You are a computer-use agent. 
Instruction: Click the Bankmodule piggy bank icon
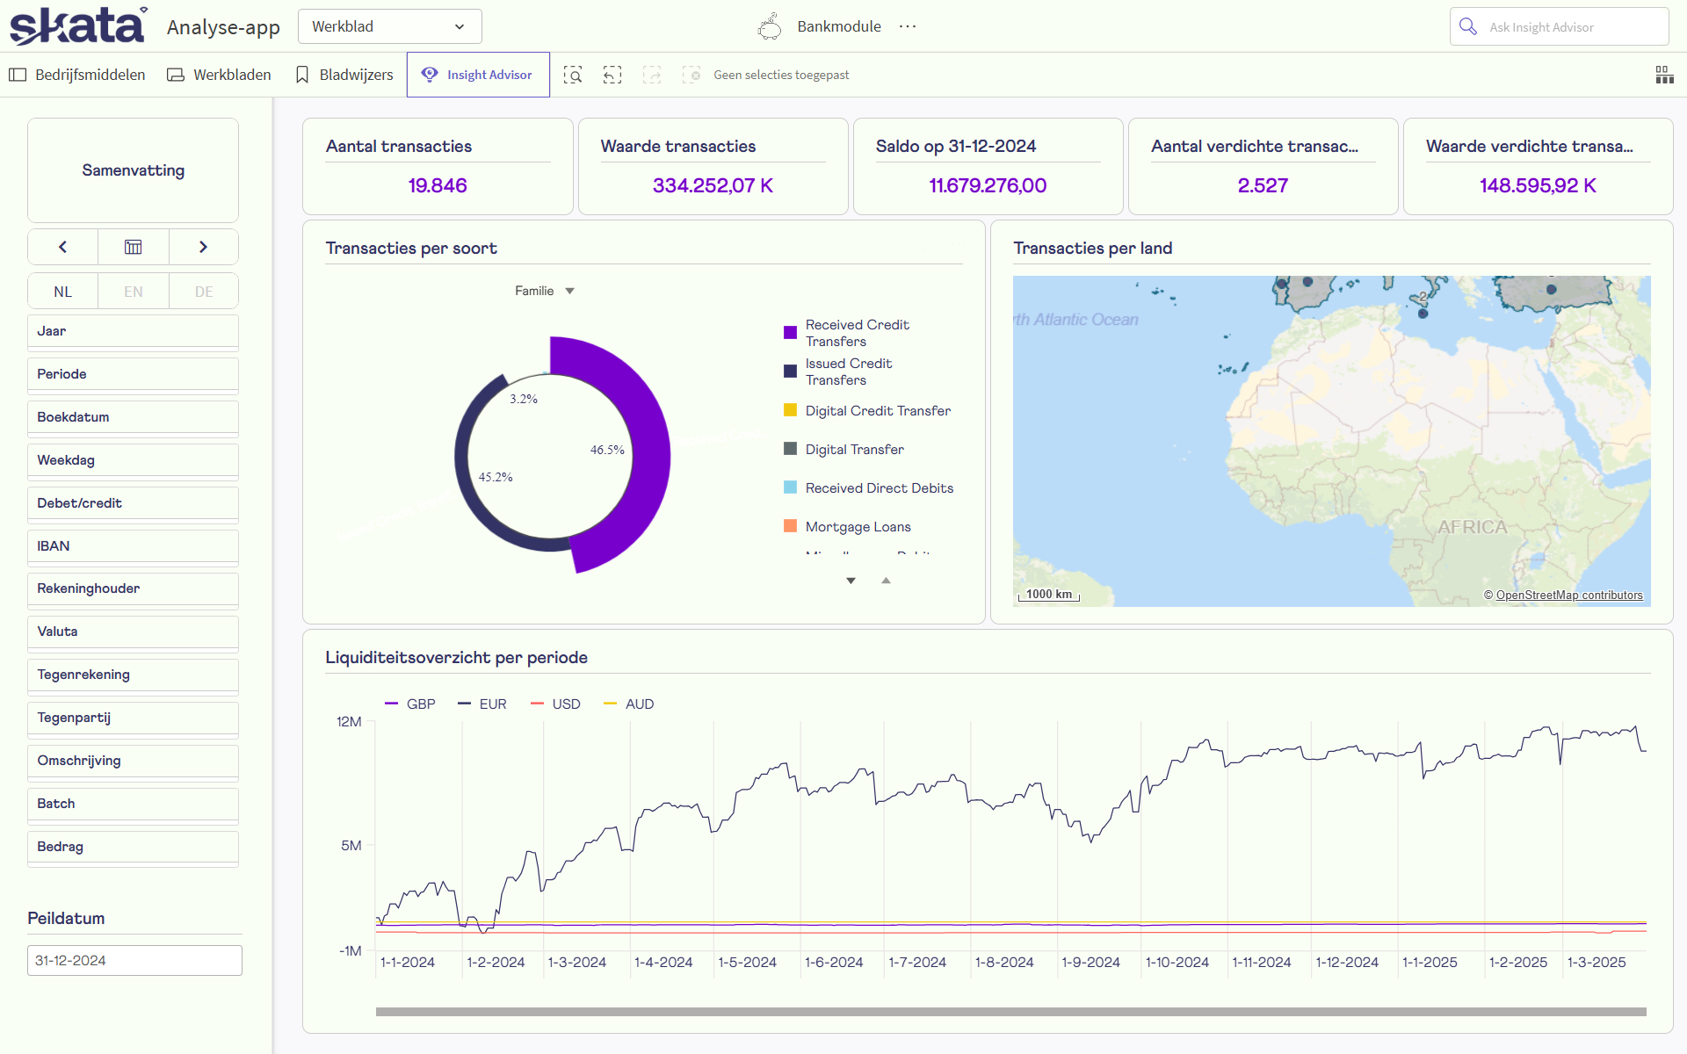pos(769,26)
